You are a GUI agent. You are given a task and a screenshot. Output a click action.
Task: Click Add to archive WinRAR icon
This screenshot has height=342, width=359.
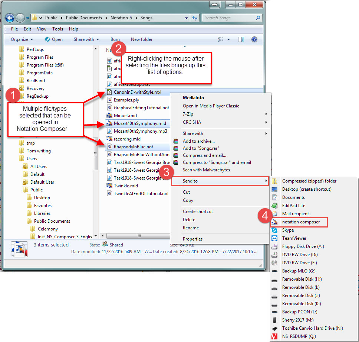(176, 141)
